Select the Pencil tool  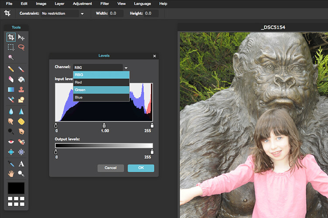(x=11, y=69)
